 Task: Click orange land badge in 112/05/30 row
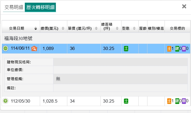[169, 101]
